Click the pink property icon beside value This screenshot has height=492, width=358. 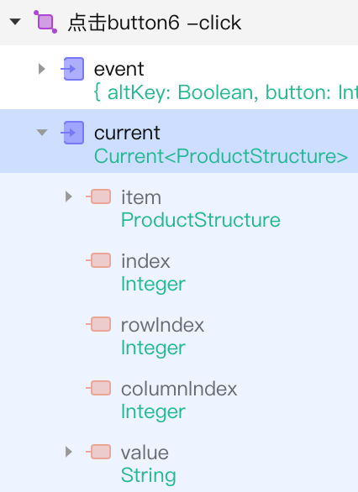(x=98, y=452)
